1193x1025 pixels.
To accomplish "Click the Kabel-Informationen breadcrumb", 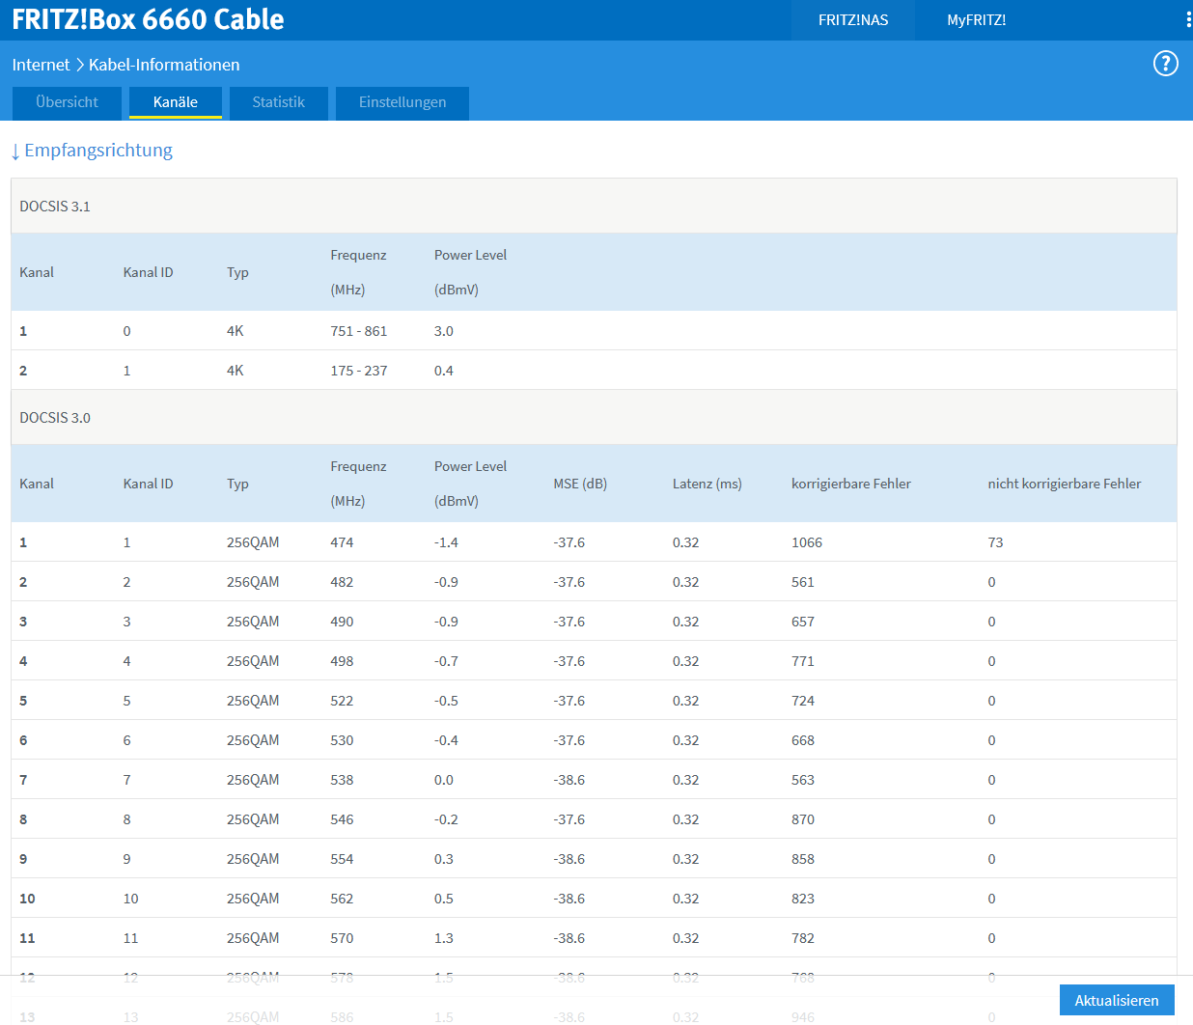I will (164, 65).
